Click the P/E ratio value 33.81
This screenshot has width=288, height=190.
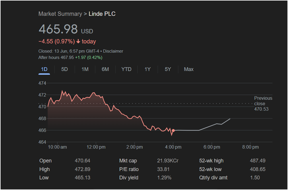click(163, 169)
